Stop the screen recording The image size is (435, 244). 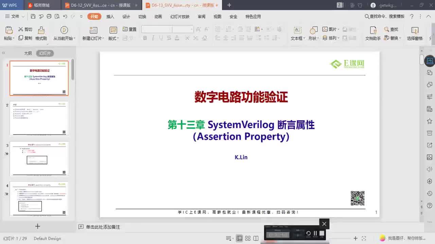322,233
